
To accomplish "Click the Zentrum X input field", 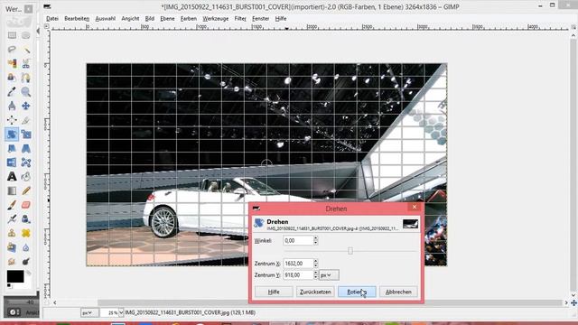I will pyautogui.click(x=298, y=264).
